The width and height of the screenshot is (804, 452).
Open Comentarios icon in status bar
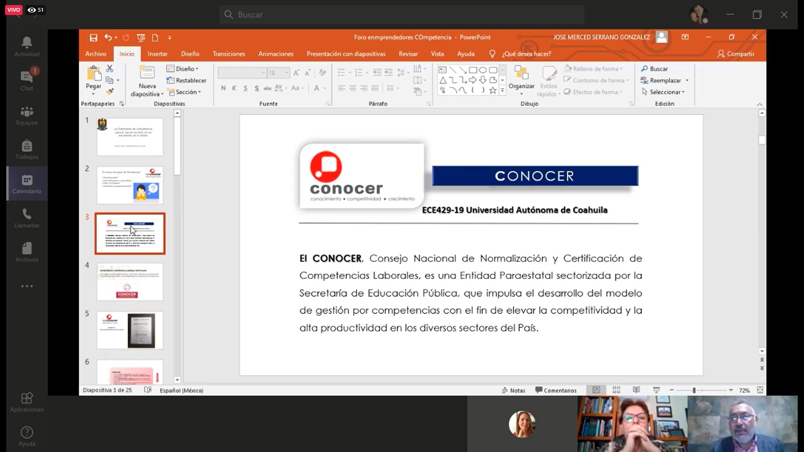coord(556,390)
